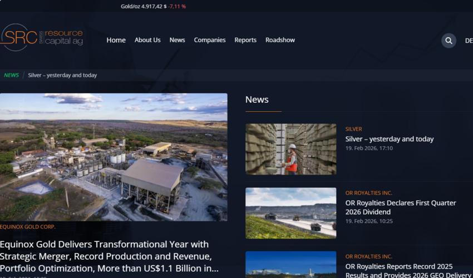The width and height of the screenshot is (473, 278).
Task: Open the Roadshow menu item
Action: click(280, 40)
